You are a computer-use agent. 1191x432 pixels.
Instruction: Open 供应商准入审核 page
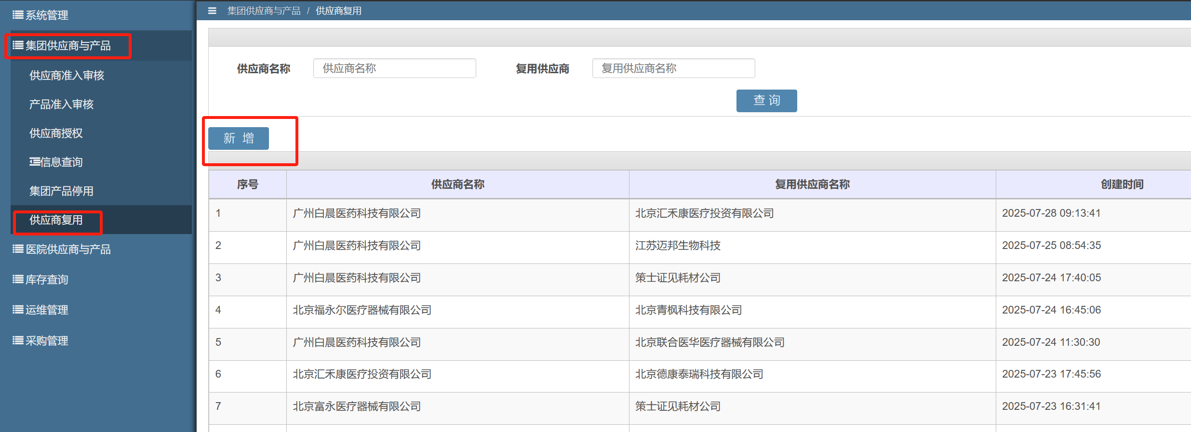pos(101,75)
